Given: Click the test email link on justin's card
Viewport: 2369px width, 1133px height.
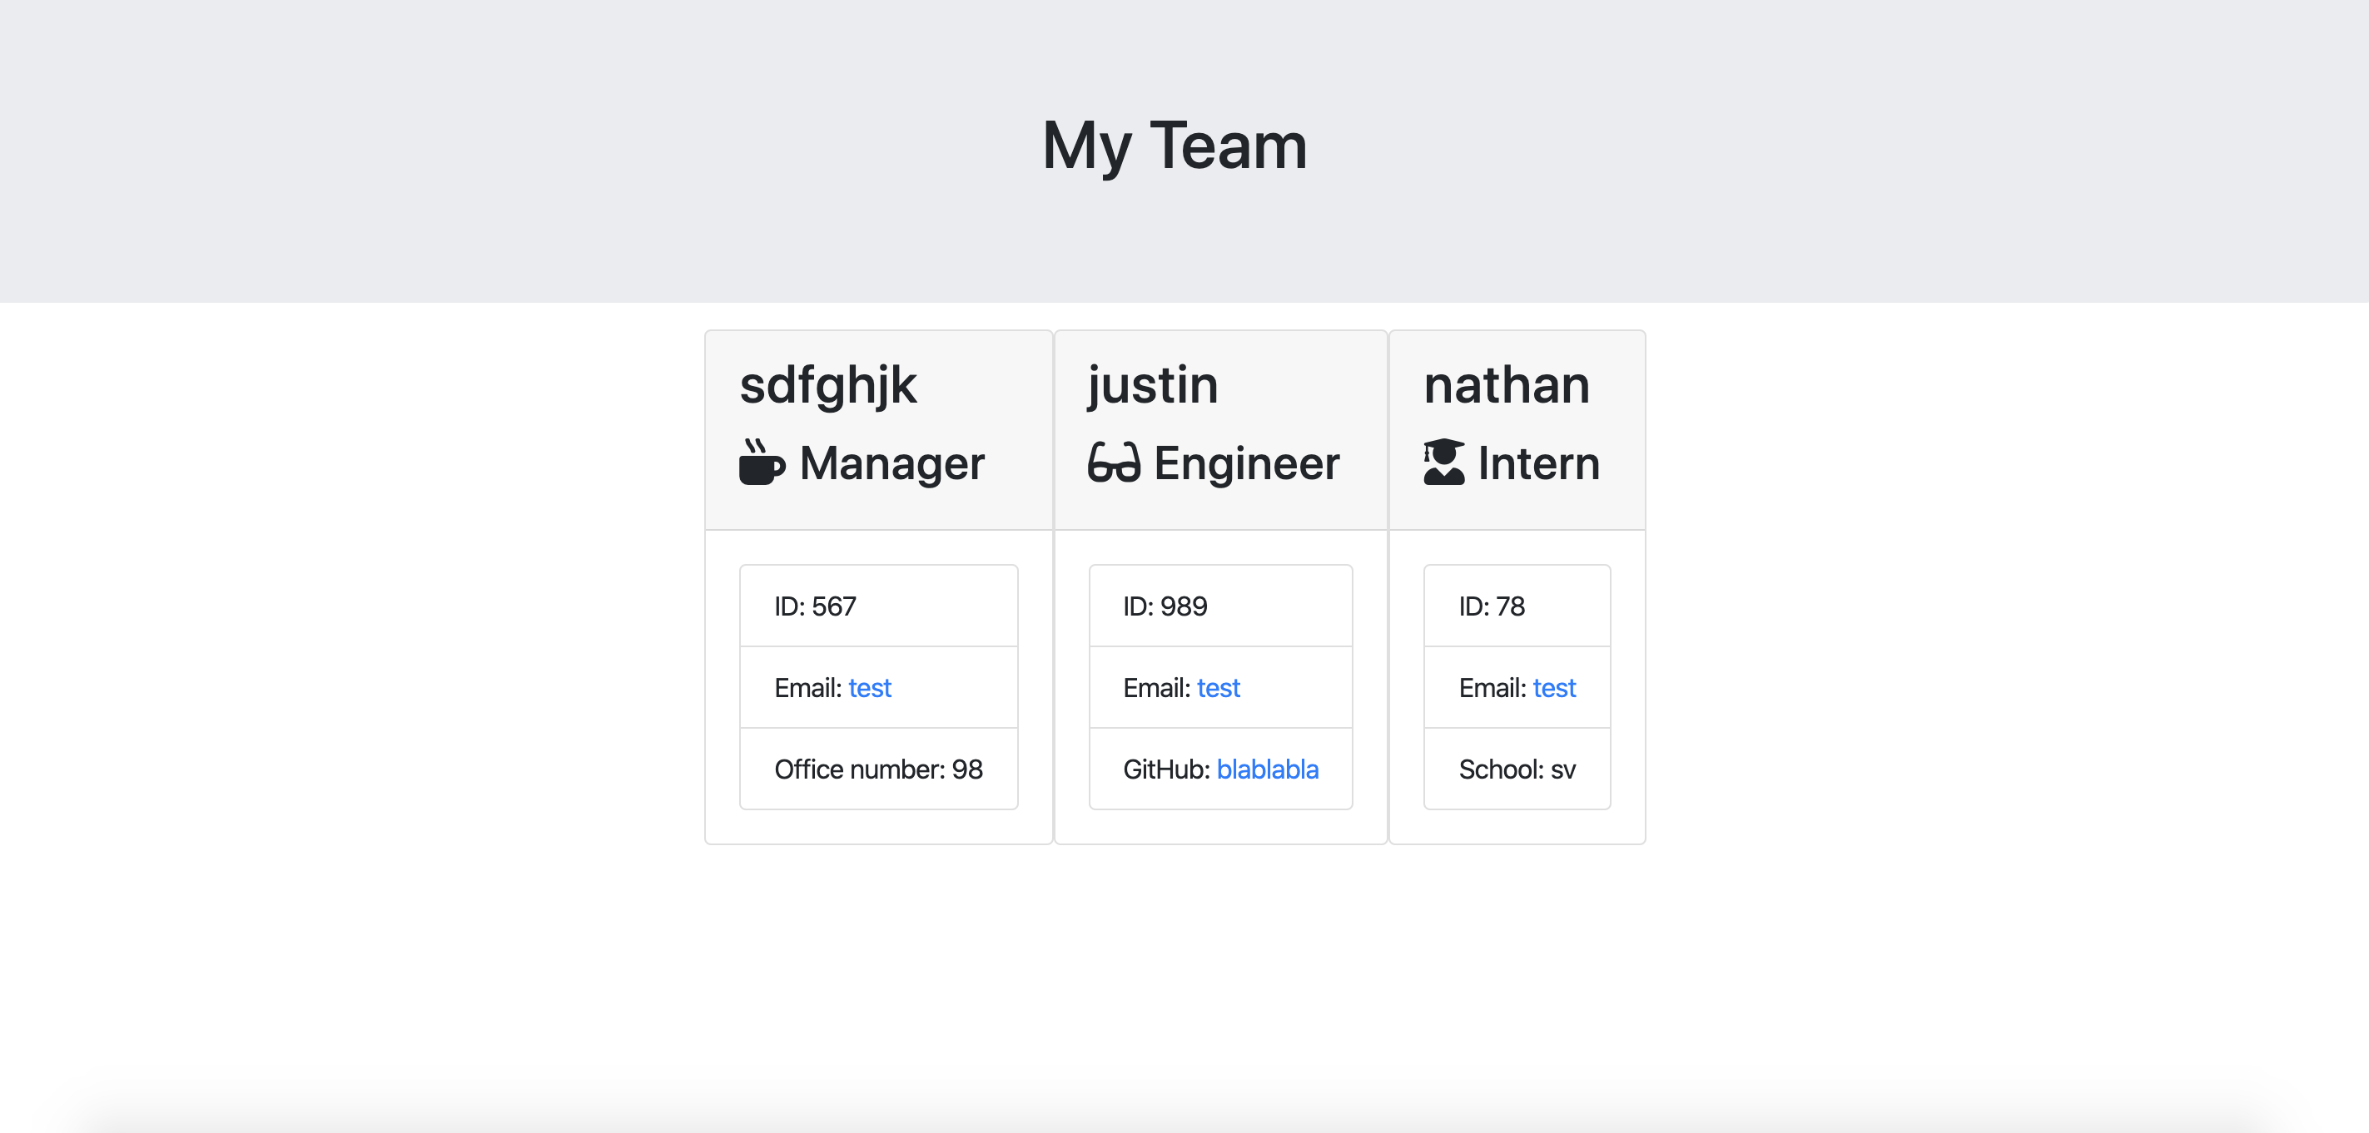Looking at the screenshot, I should pyautogui.click(x=1219, y=687).
